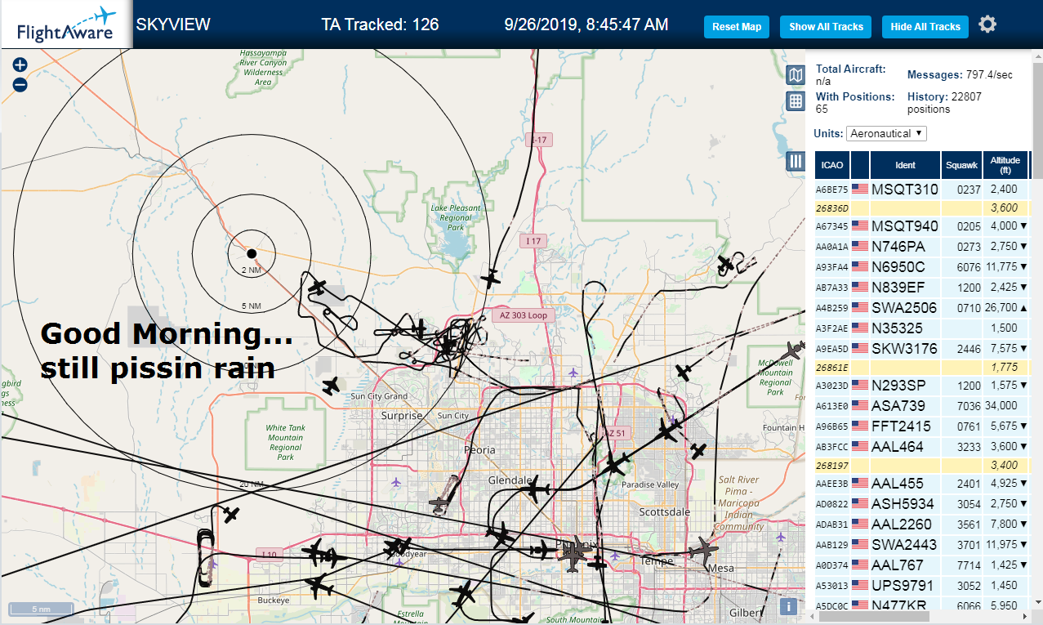Select N746PA in the aircraft list
This screenshot has height=625, width=1043.
pyautogui.click(x=921, y=245)
